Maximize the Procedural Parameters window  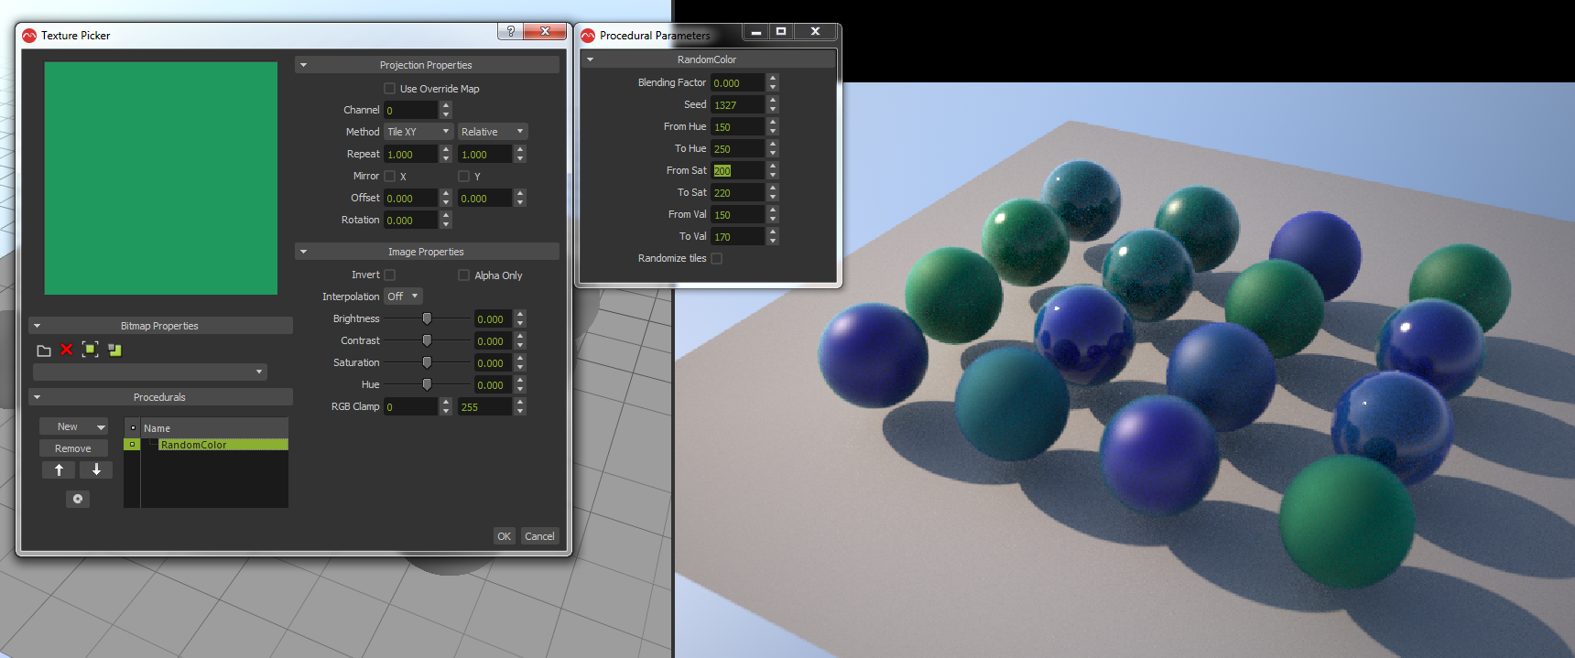(x=781, y=31)
